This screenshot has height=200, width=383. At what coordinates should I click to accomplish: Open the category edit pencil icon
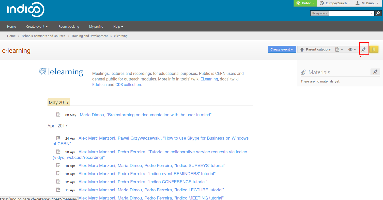(364, 49)
